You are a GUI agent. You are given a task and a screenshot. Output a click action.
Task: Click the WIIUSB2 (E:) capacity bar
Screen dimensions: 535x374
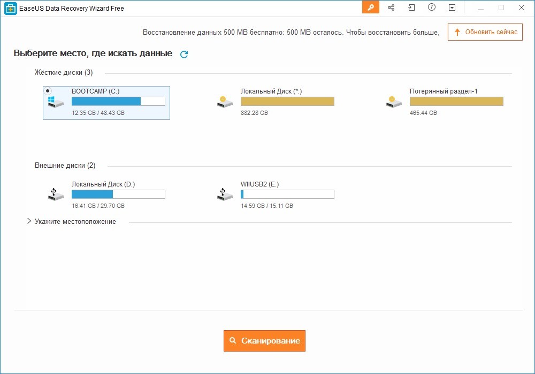click(287, 194)
